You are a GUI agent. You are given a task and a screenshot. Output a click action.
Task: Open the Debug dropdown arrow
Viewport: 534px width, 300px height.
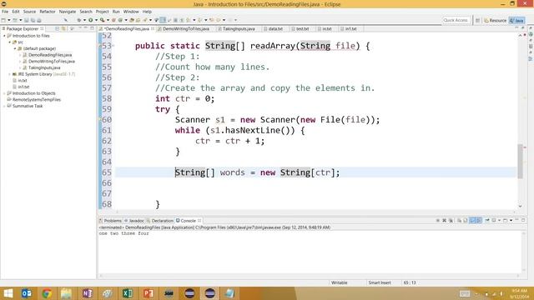coord(84,20)
